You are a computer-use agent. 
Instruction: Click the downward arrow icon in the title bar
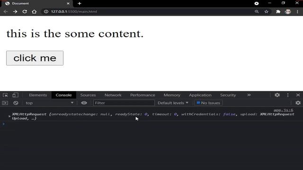tap(257, 3)
